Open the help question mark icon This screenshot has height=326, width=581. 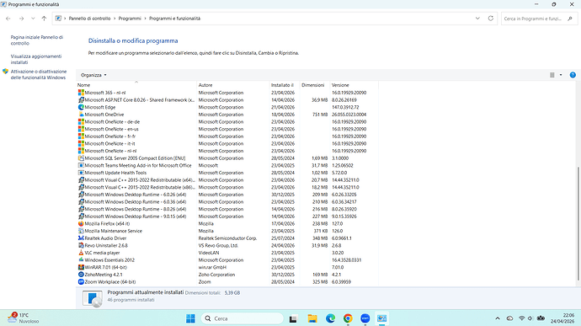(x=573, y=75)
